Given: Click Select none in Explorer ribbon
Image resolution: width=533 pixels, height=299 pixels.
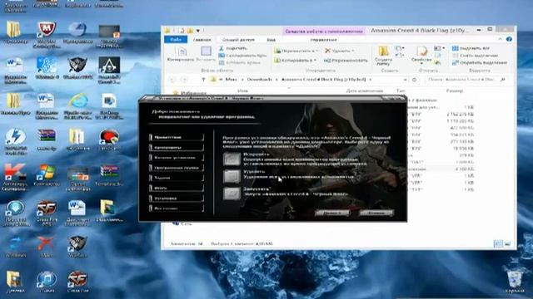Looking at the screenshot, I should coord(476,56).
